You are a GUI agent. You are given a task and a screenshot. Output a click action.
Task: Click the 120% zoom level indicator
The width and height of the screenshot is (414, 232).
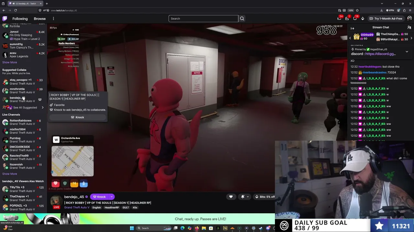351,10
